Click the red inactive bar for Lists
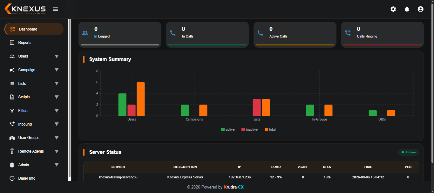The height and width of the screenshot is (193, 434). click(x=257, y=107)
